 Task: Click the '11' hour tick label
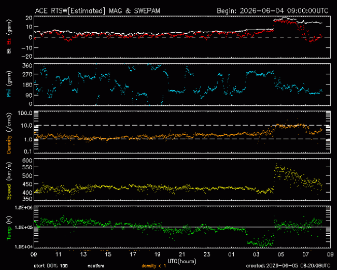(59, 254)
